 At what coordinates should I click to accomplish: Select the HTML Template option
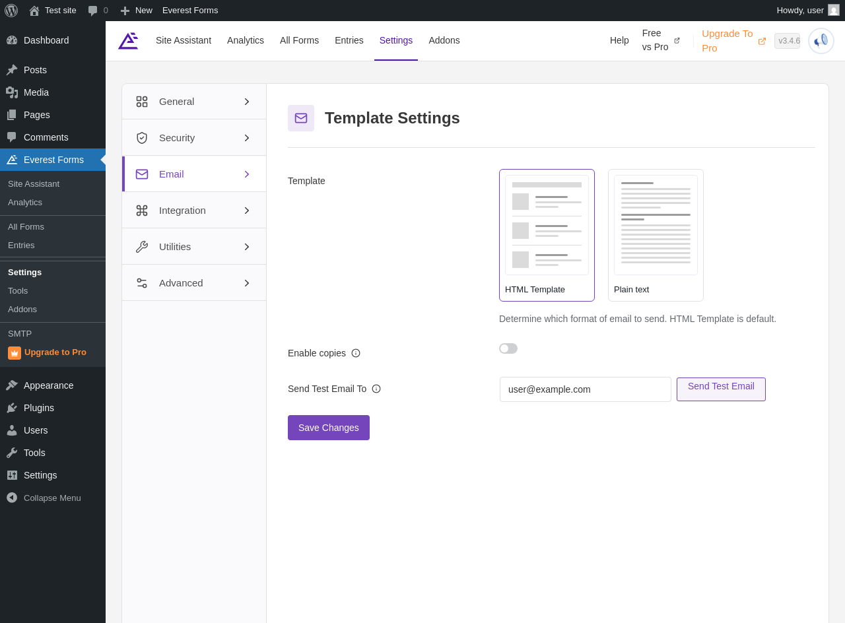(x=547, y=235)
